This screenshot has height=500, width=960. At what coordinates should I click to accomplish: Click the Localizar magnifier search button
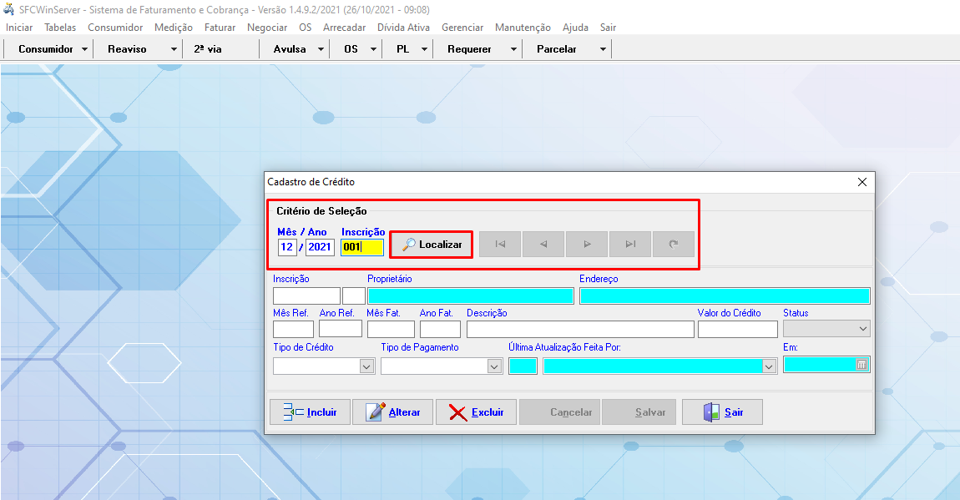432,245
